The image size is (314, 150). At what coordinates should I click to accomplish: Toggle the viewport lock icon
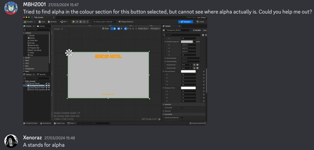tap(115, 28)
